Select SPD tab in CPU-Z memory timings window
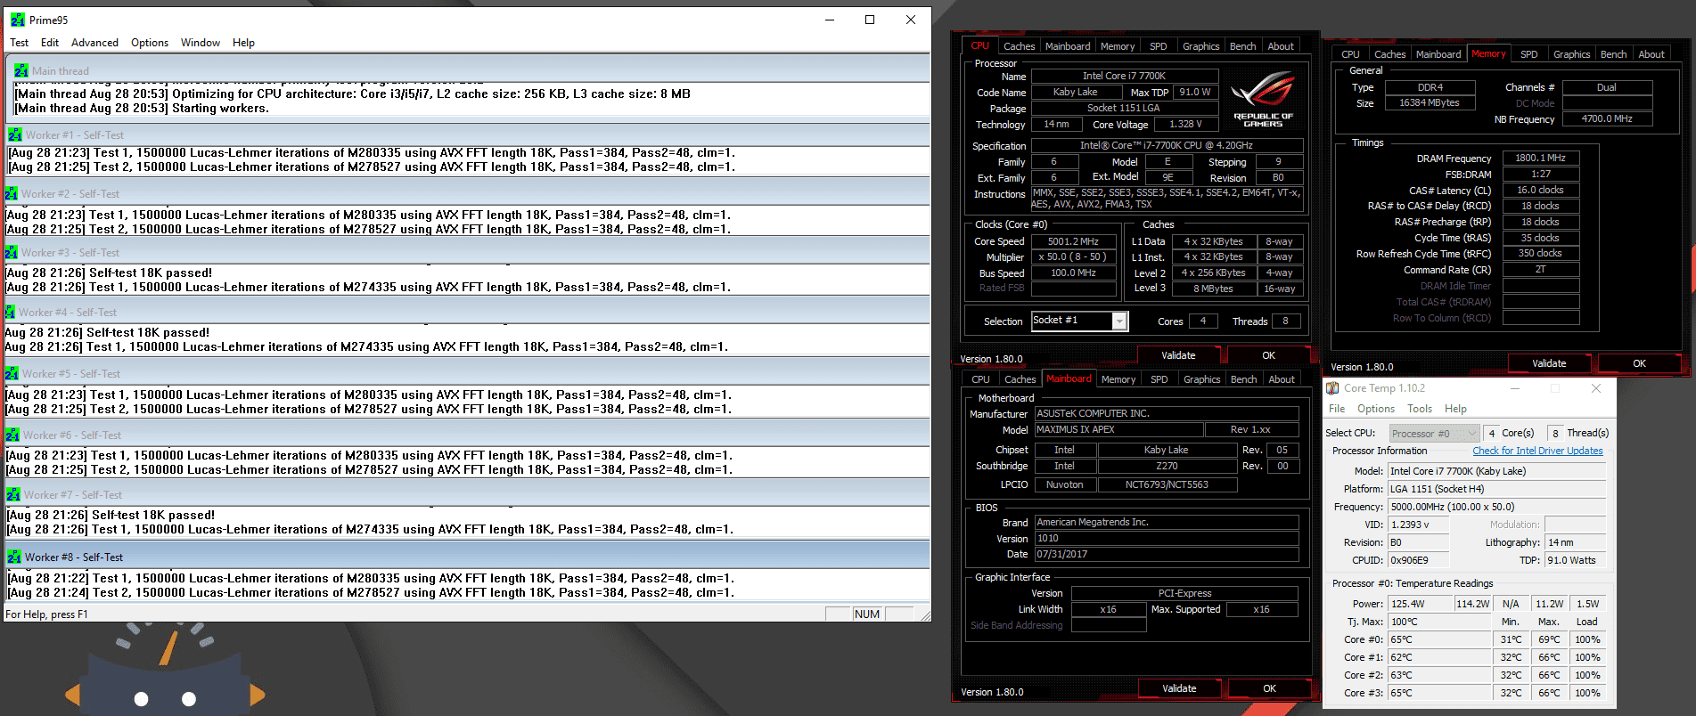 pyautogui.click(x=1528, y=54)
